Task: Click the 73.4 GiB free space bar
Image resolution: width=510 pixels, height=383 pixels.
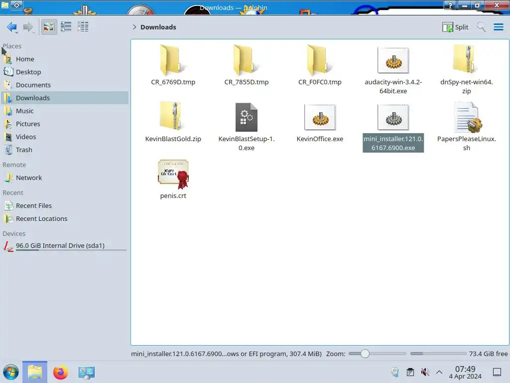Action: (438, 354)
